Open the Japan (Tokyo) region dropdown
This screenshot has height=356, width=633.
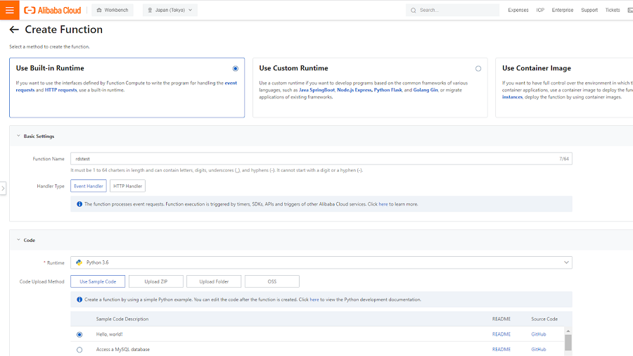click(x=170, y=11)
